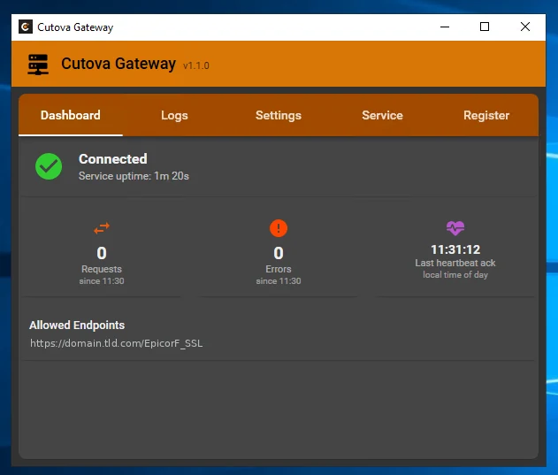This screenshot has height=475, width=558.
Task: Click the red errors exclamation icon
Action: (279, 228)
